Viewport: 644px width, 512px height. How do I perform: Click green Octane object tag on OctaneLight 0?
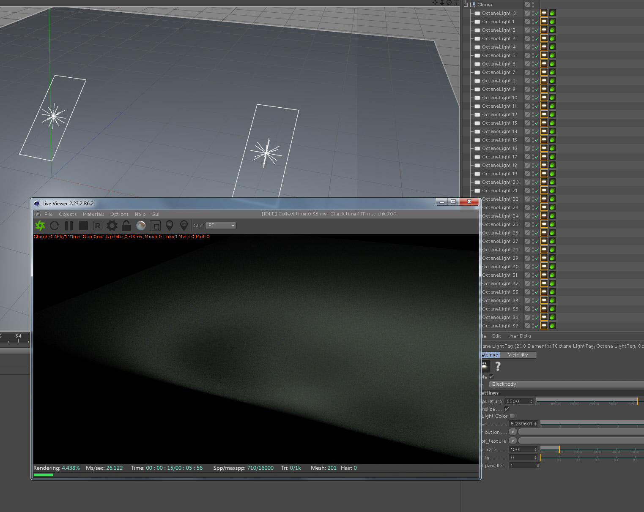552,13
